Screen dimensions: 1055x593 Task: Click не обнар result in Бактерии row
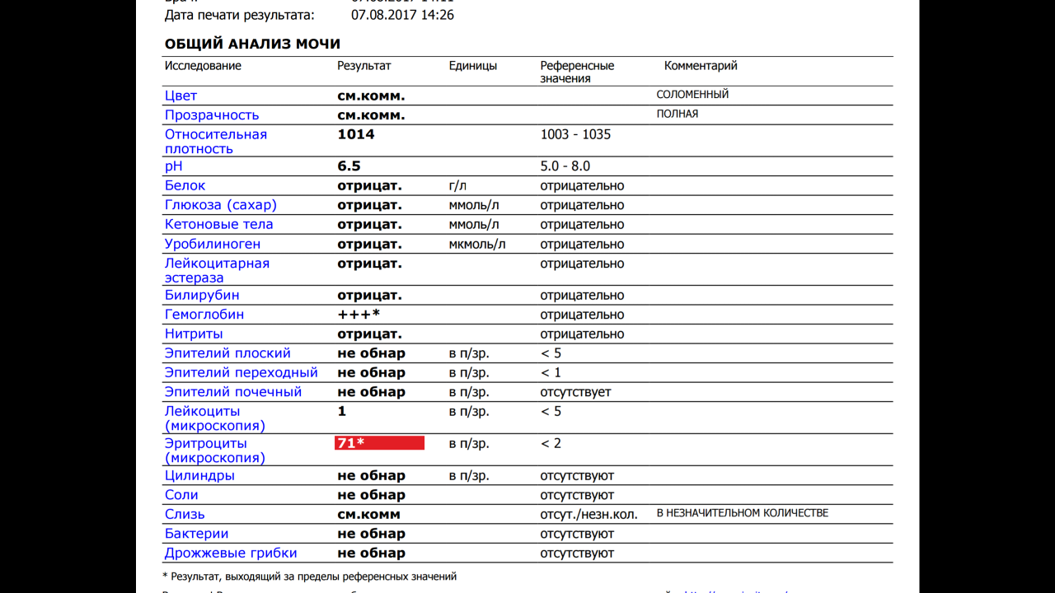(x=372, y=534)
